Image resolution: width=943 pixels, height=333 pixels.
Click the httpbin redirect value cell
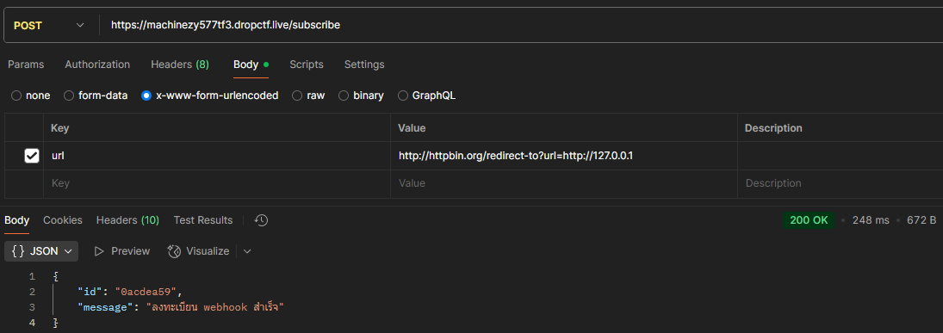[563, 156]
